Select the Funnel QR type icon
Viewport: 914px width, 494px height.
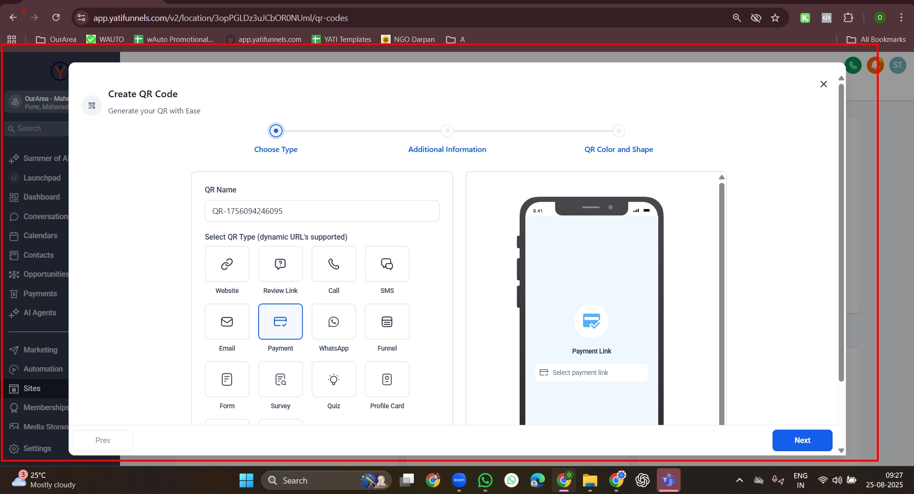[387, 322]
